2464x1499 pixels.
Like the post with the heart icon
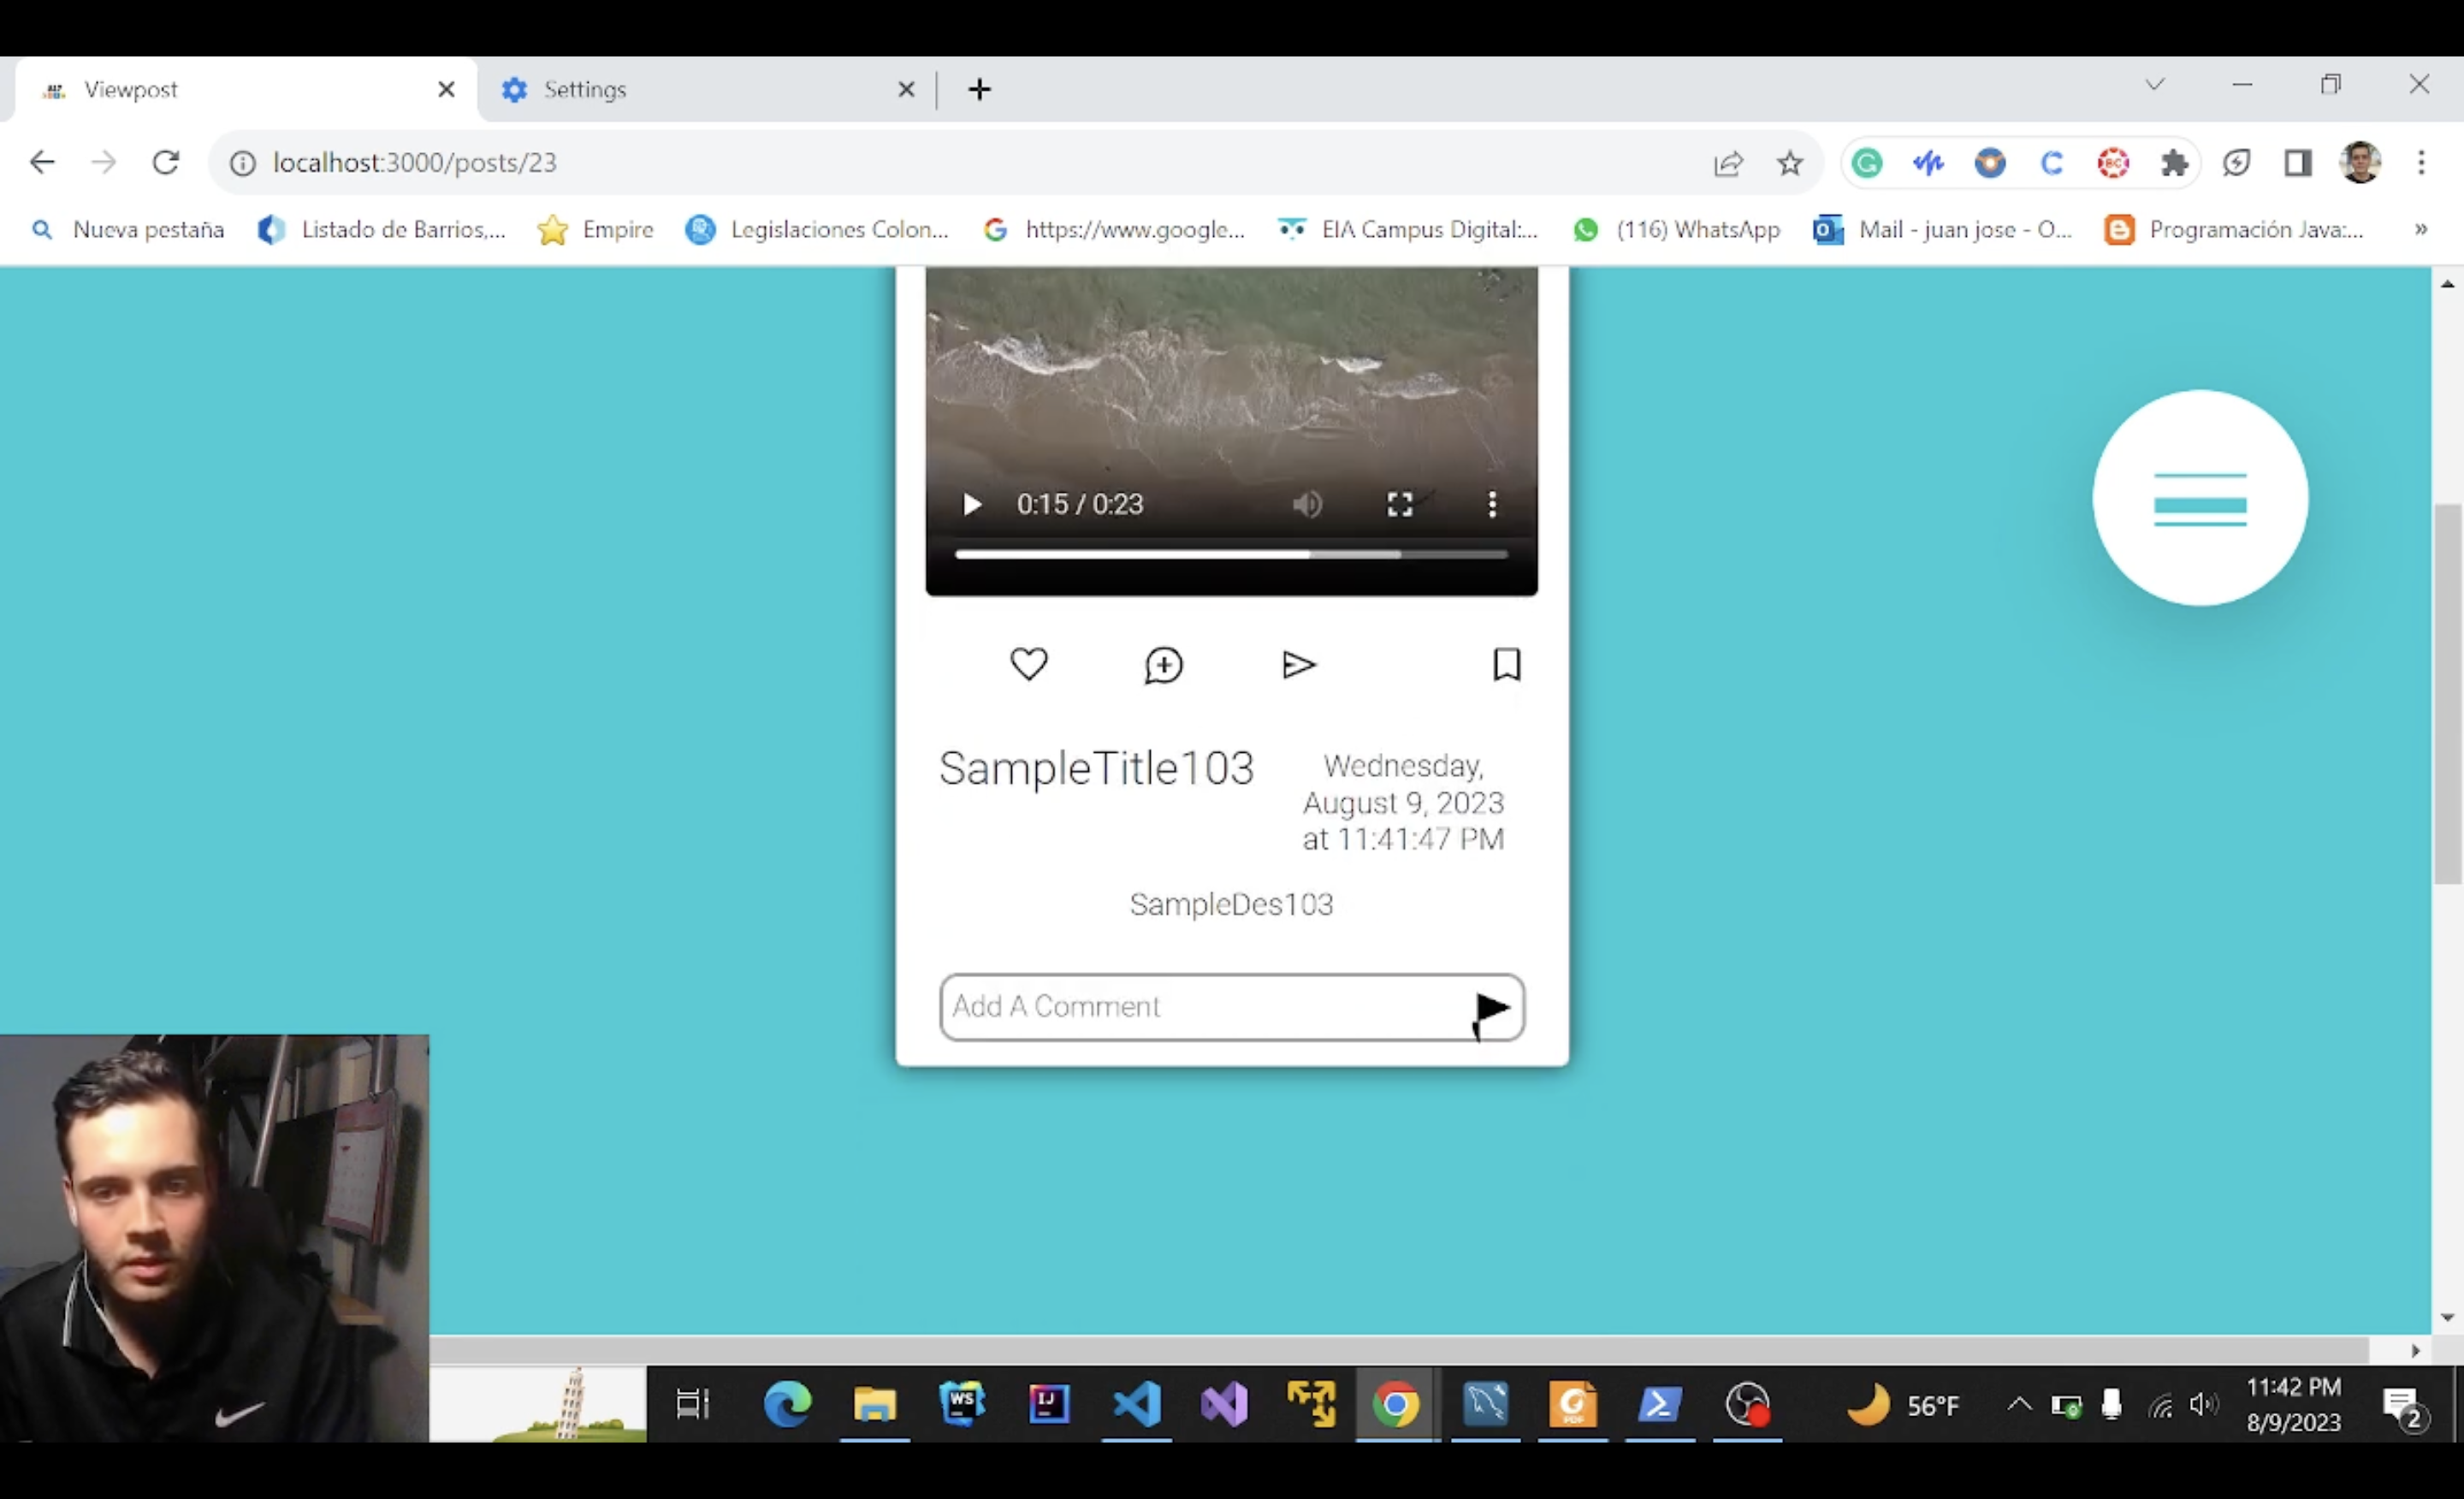point(1030,664)
